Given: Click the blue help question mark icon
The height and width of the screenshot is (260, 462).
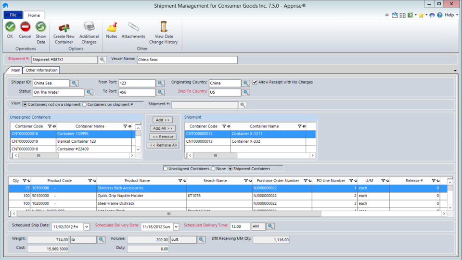Looking at the screenshot, I should pos(439,15).
